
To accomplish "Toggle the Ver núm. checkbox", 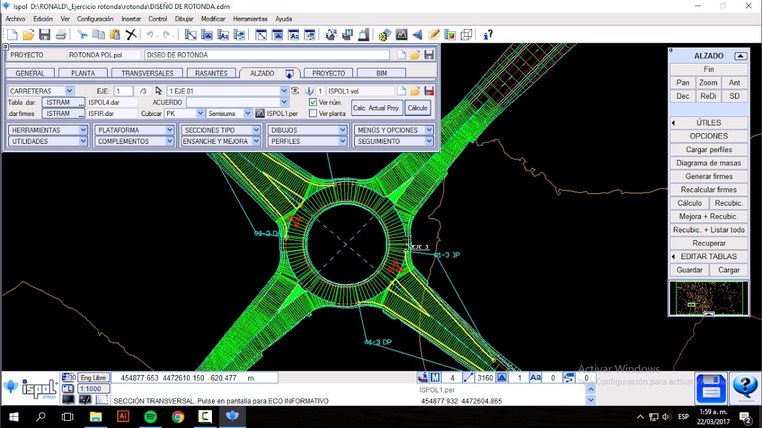I will [313, 102].
